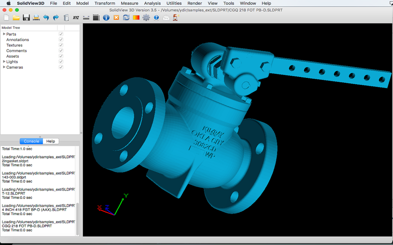393x245 pixels.
Task: Uncheck the Parts visibility checkbox
Action: pos(61,34)
